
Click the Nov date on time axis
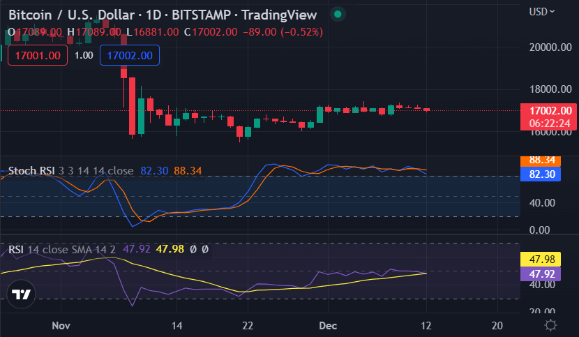point(61,326)
